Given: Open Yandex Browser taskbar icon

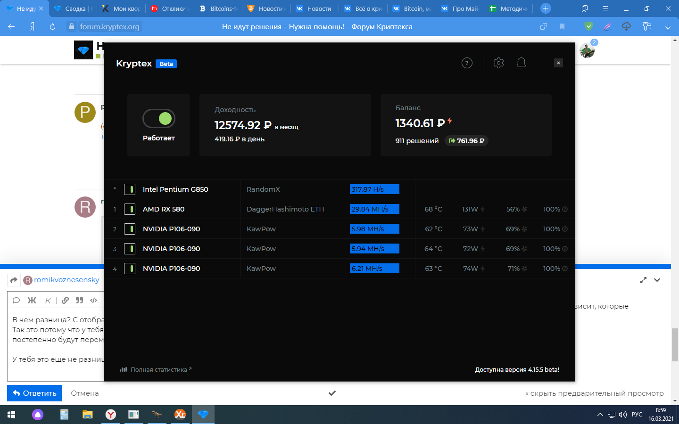Looking at the screenshot, I should tap(110, 415).
